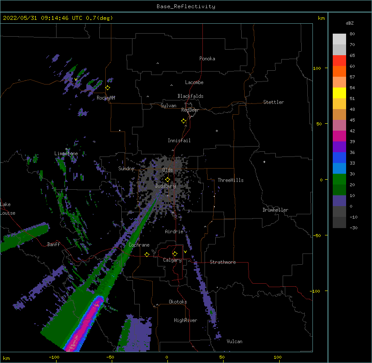
Task: Click the Ponoka city label
Action: coord(207,59)
